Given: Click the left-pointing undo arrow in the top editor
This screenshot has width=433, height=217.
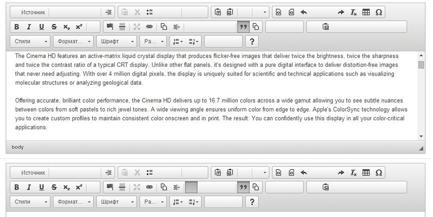Looking at the screenshot, I should (x=304, y=12).
